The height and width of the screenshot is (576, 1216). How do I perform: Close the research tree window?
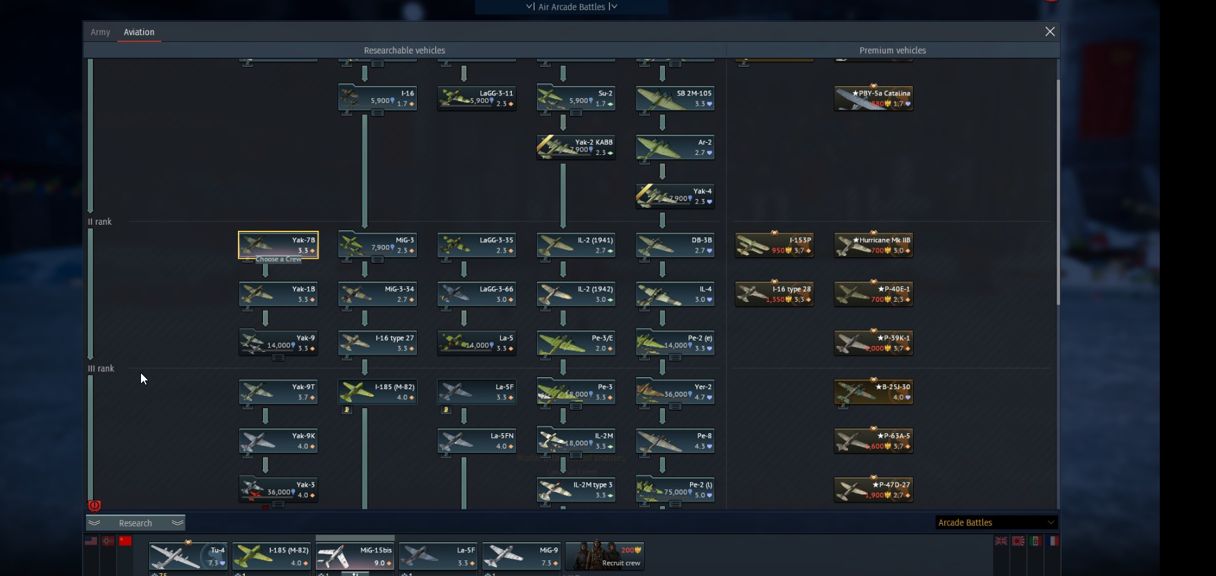tap(1050, 32)
